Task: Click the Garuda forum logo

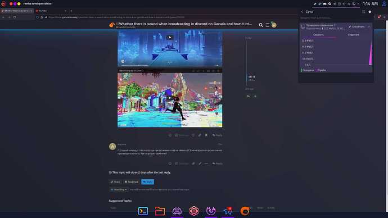Action: (112, 25)
